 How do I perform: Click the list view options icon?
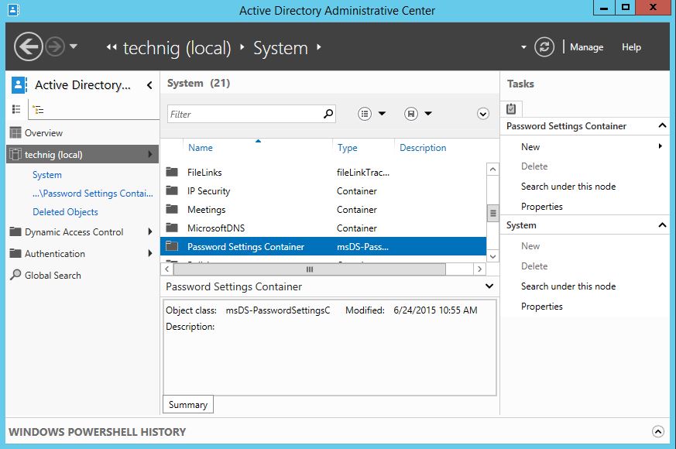(365, 114)
